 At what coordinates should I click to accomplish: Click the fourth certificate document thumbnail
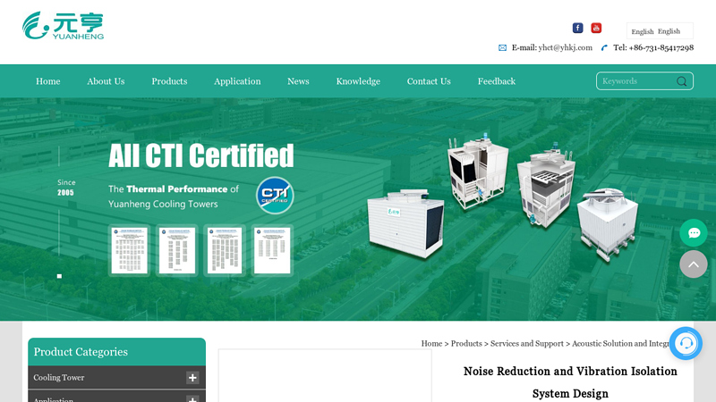click(x=272, y=250)
